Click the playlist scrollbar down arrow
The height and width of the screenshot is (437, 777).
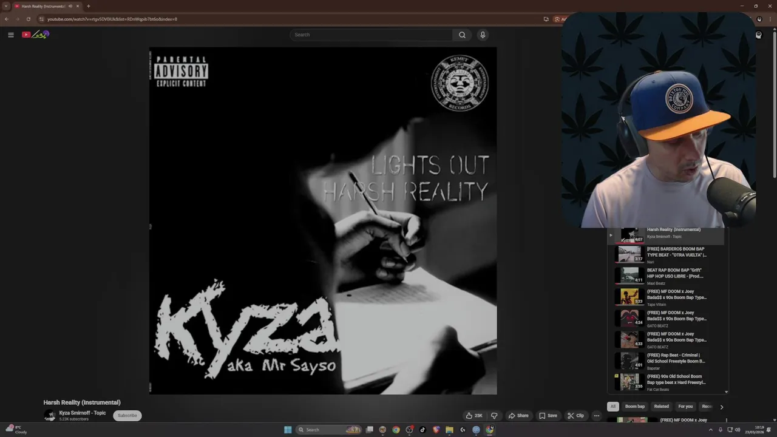pos(726,392)
